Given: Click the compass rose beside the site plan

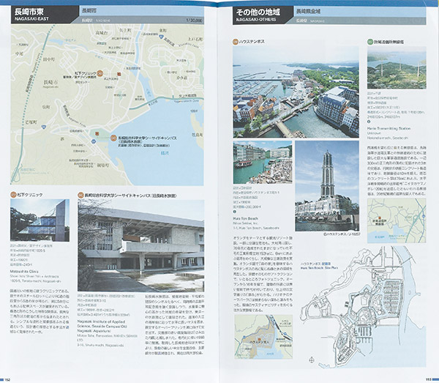Looking at the screenshot, I should pos(312,360).
